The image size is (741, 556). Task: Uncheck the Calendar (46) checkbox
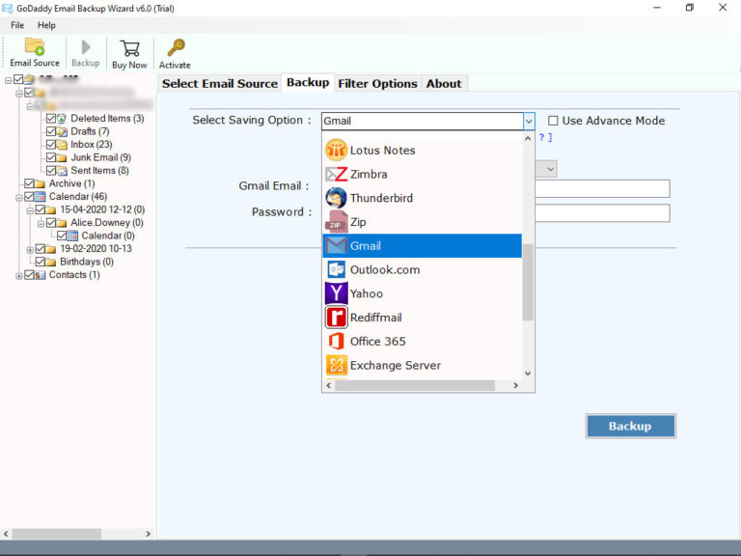point(29,196)
